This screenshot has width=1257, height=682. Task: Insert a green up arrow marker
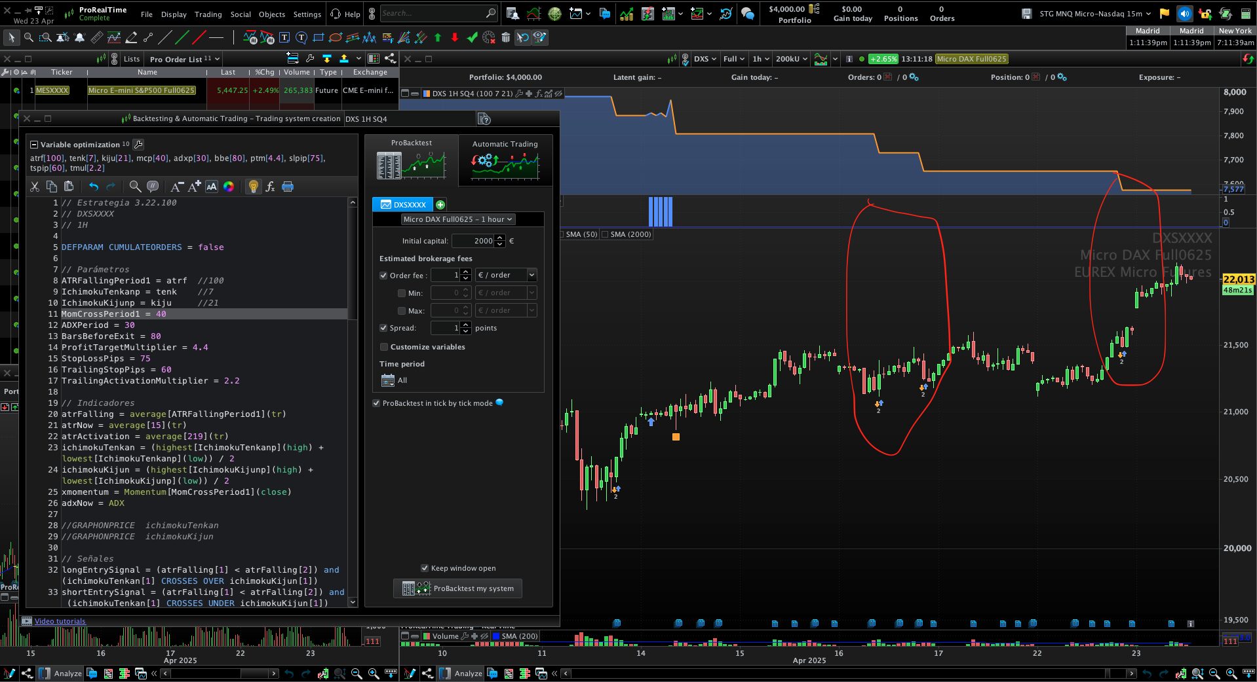coord(438,38)
